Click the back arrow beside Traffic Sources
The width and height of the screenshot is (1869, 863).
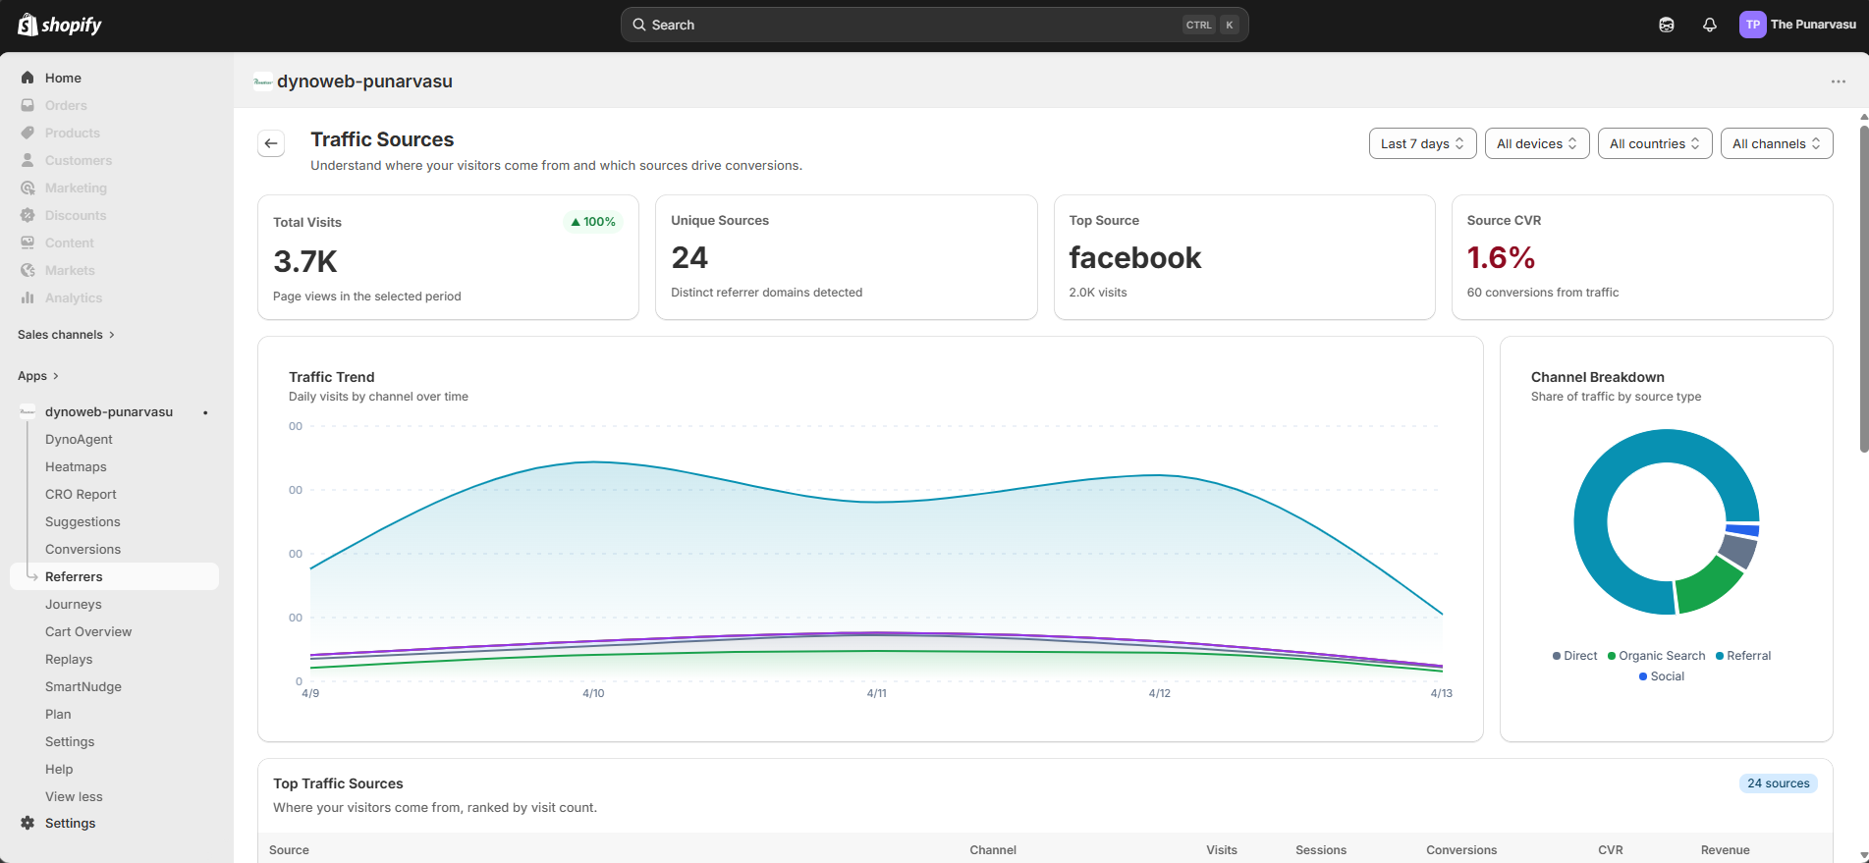271,143
